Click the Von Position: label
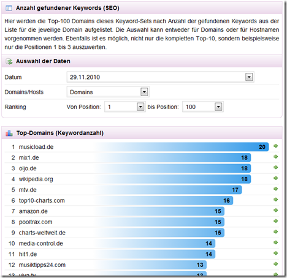 click(x=84, y=107)
